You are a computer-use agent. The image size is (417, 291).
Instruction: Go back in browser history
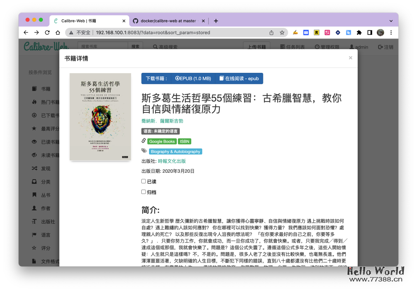click(26, 32)
